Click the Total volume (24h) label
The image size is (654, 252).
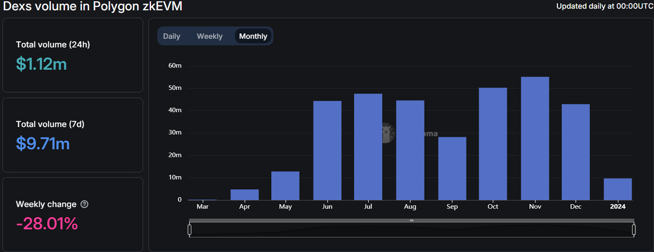[x=53, y=45]
